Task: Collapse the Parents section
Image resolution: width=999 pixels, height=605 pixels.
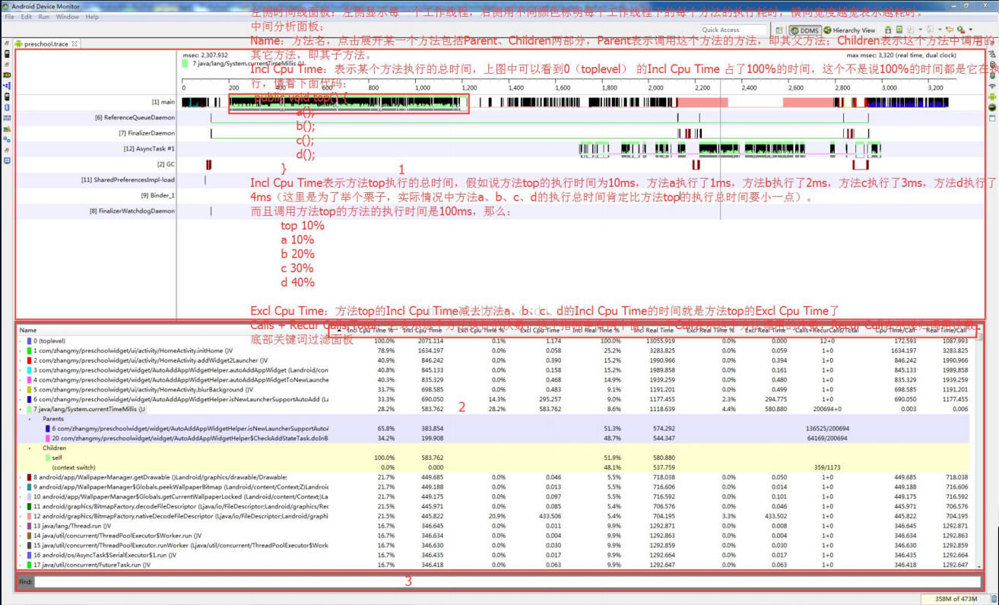Action: tap(30, 419)
